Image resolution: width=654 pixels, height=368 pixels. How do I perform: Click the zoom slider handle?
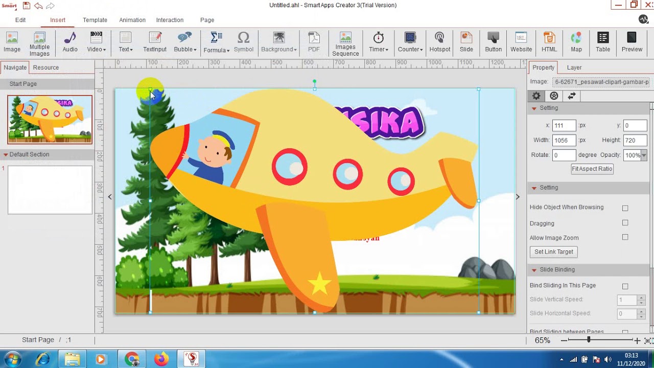click(589, 340)
